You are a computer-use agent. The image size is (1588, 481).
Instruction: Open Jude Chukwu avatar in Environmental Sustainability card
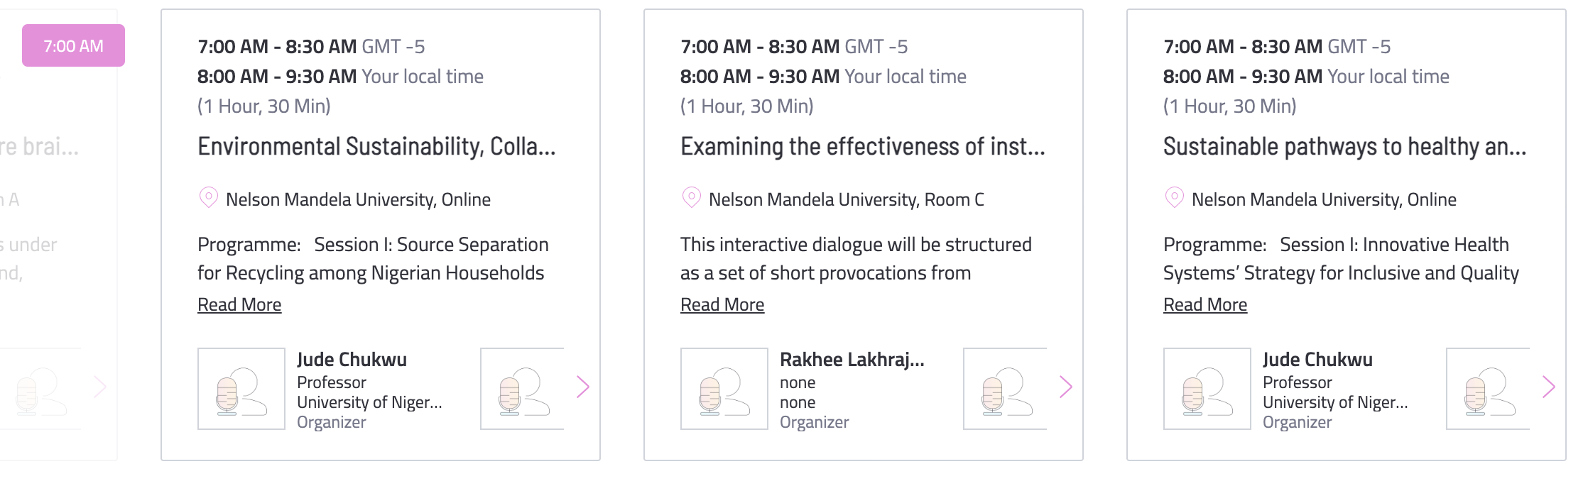point(241,389)
